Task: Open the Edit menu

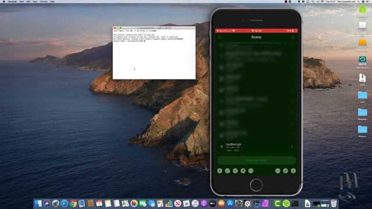Action: 28,1
